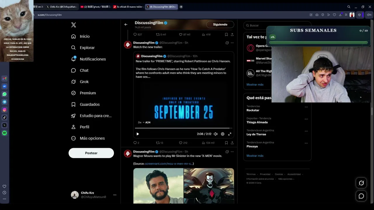
Task: Open more options on 'Watch the new trailer' post
Action: coord(232,43)
